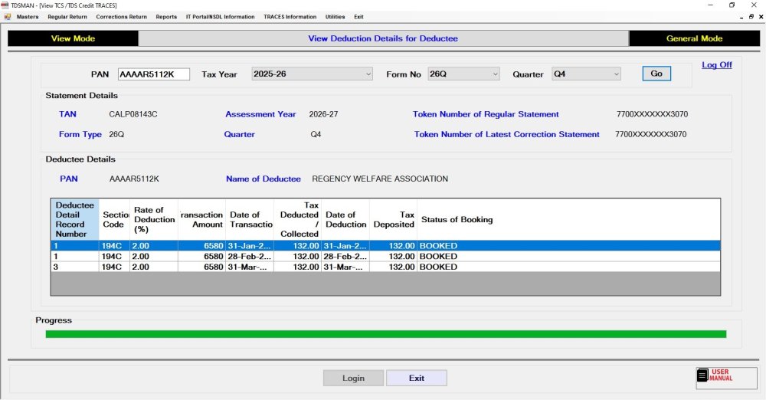Click the Exit menu item
Viewport: 766px width, 400px height.
click(358, 17)
